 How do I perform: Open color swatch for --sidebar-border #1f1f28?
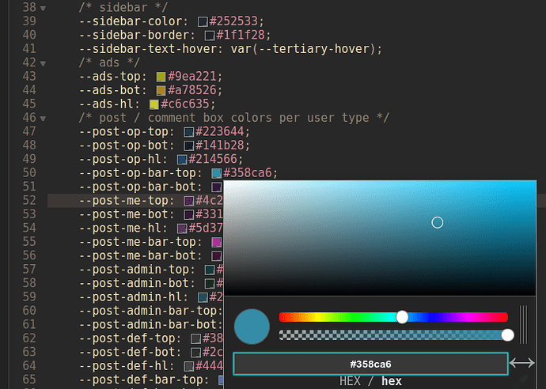point(210,36)
